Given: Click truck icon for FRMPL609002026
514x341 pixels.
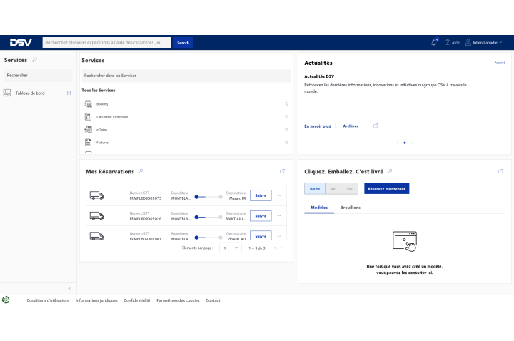Looking at the screenshot, I should click(96, 216).
